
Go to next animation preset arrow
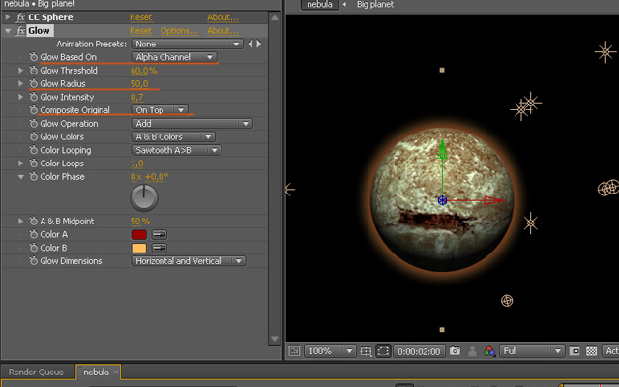(259, 44)
